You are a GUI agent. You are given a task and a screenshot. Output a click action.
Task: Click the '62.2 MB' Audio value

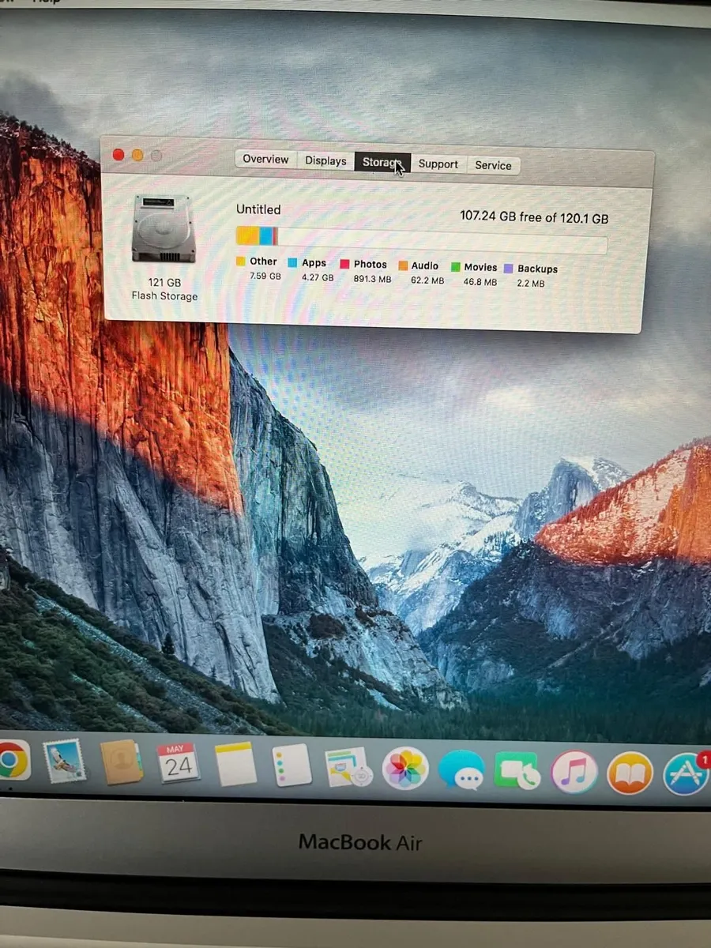pos(427,280)
